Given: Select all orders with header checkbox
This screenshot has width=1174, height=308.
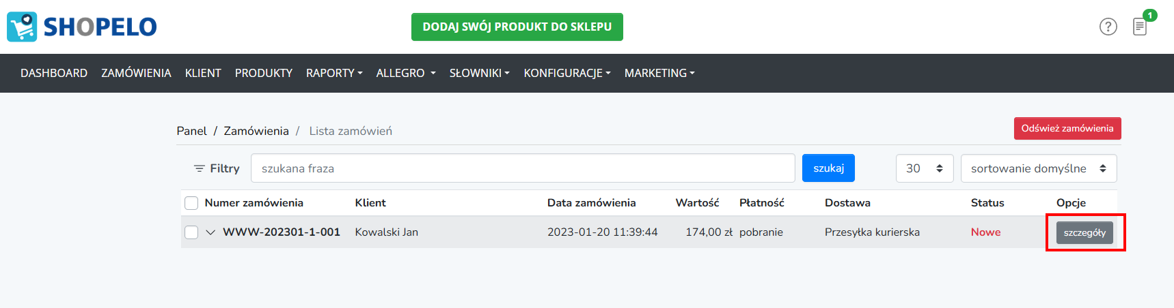Looking at the screenshot, I should [x=191, y=203].
